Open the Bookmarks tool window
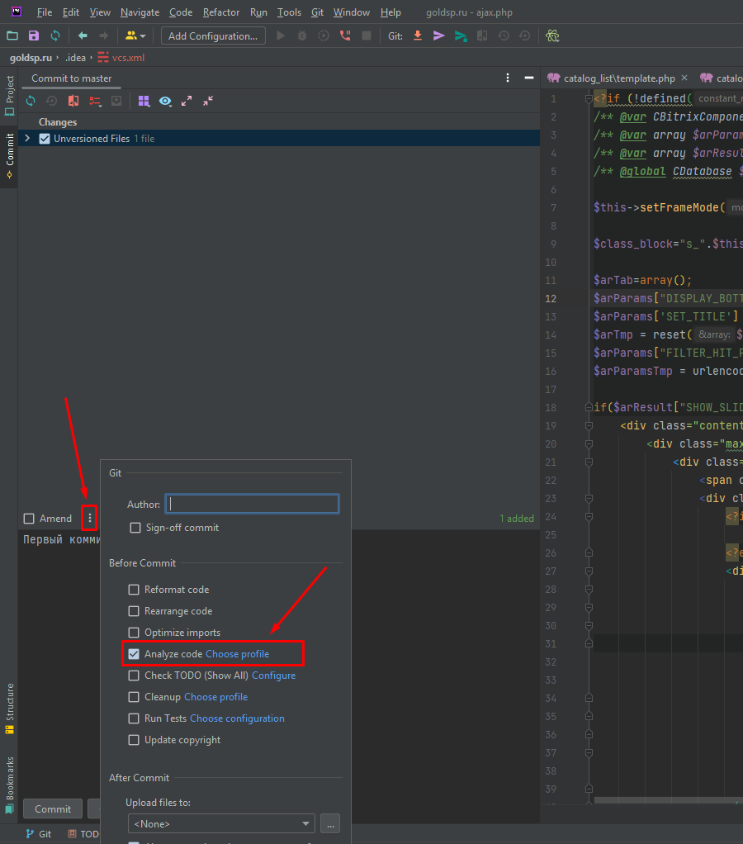 tap(9, 785)
